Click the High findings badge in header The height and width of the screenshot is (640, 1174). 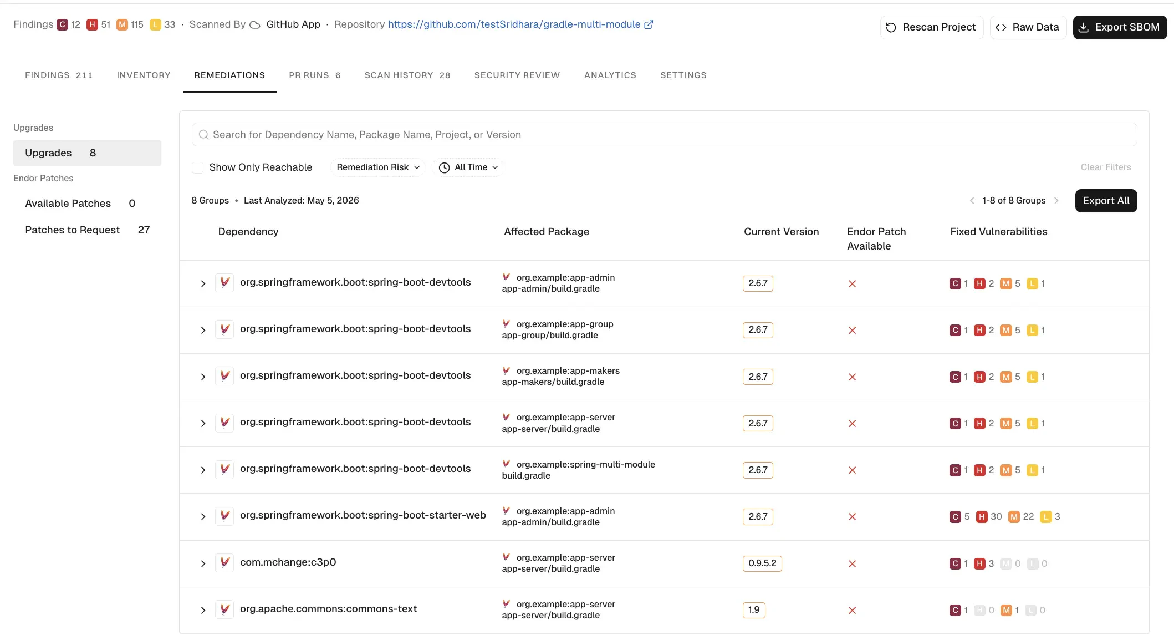(x=92, y=24)
